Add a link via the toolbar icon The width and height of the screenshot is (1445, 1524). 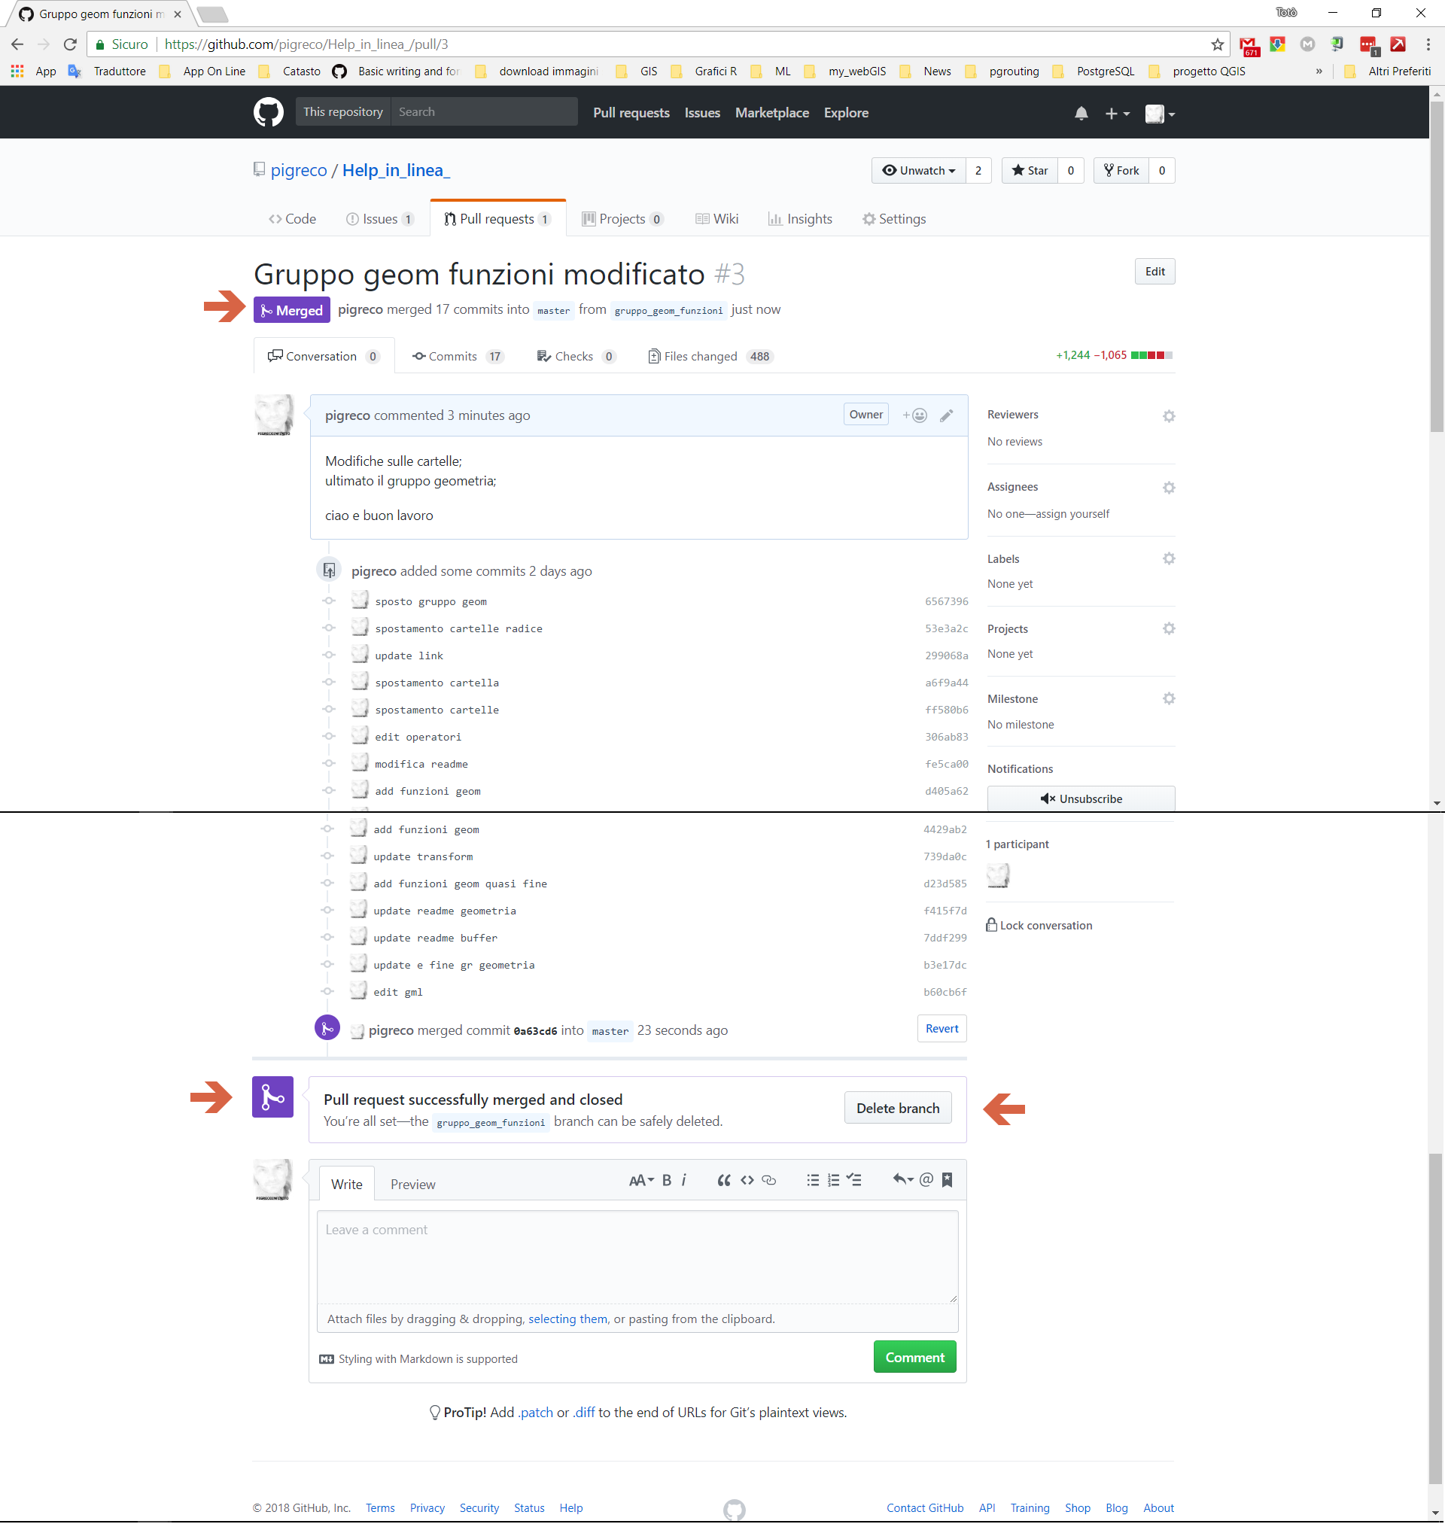[x=768, y=1180]
